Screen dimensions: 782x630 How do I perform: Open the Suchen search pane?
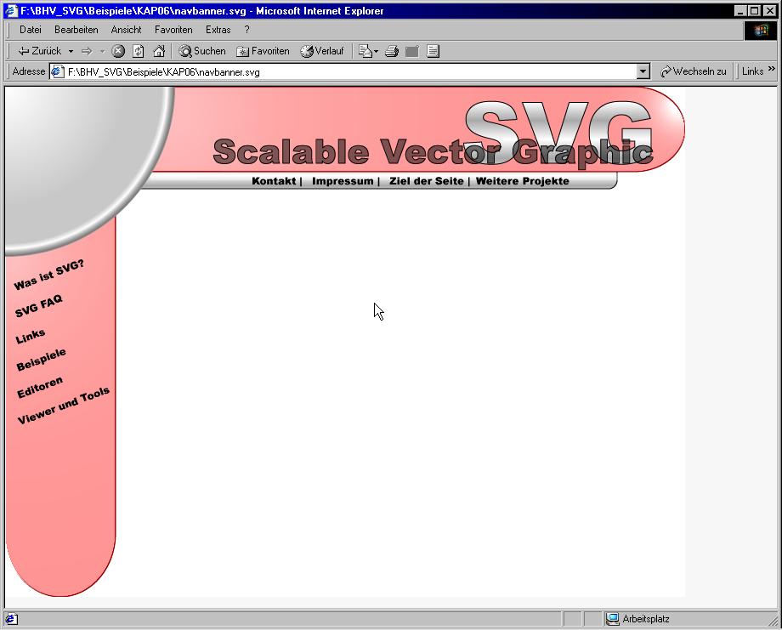pyautogui.click(x=202, y=51)
